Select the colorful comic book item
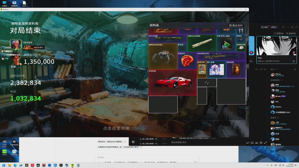The height and width of the screenshot is (168, 299). (202, 69)
